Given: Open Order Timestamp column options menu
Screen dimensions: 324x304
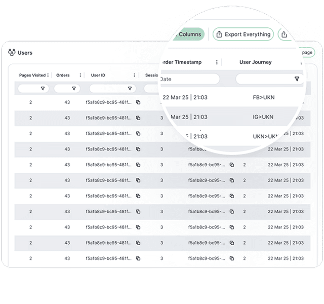Looking at the screenshot, I should pyautogui.click(x=217, y=62).
